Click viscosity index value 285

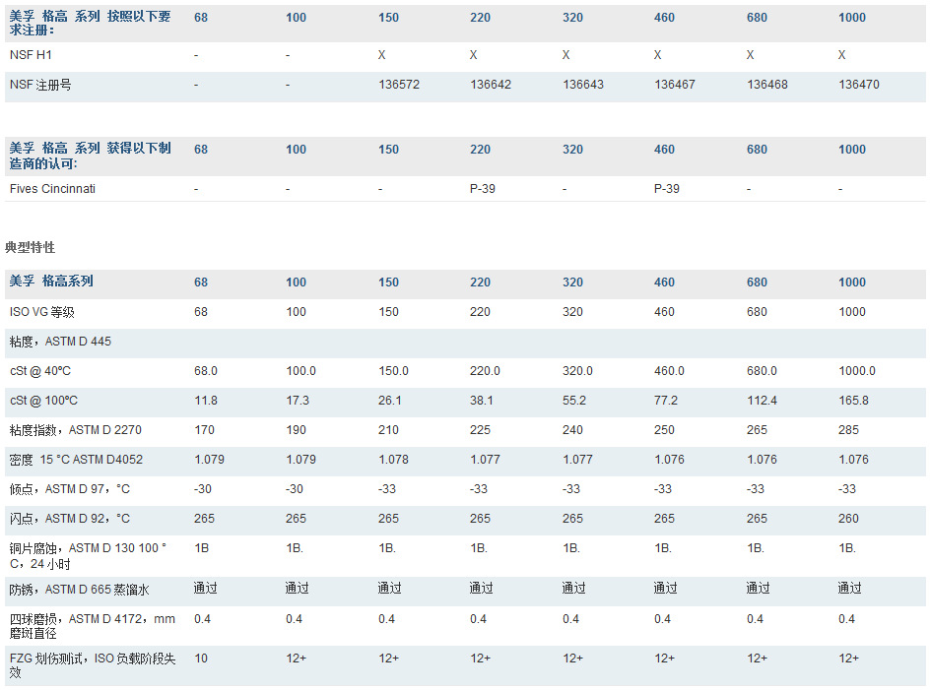[848, 430]
